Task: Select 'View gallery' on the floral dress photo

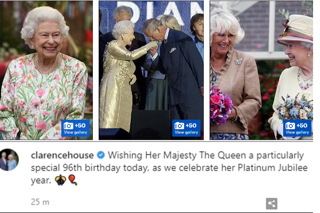Action: click(x=76, y=132)
